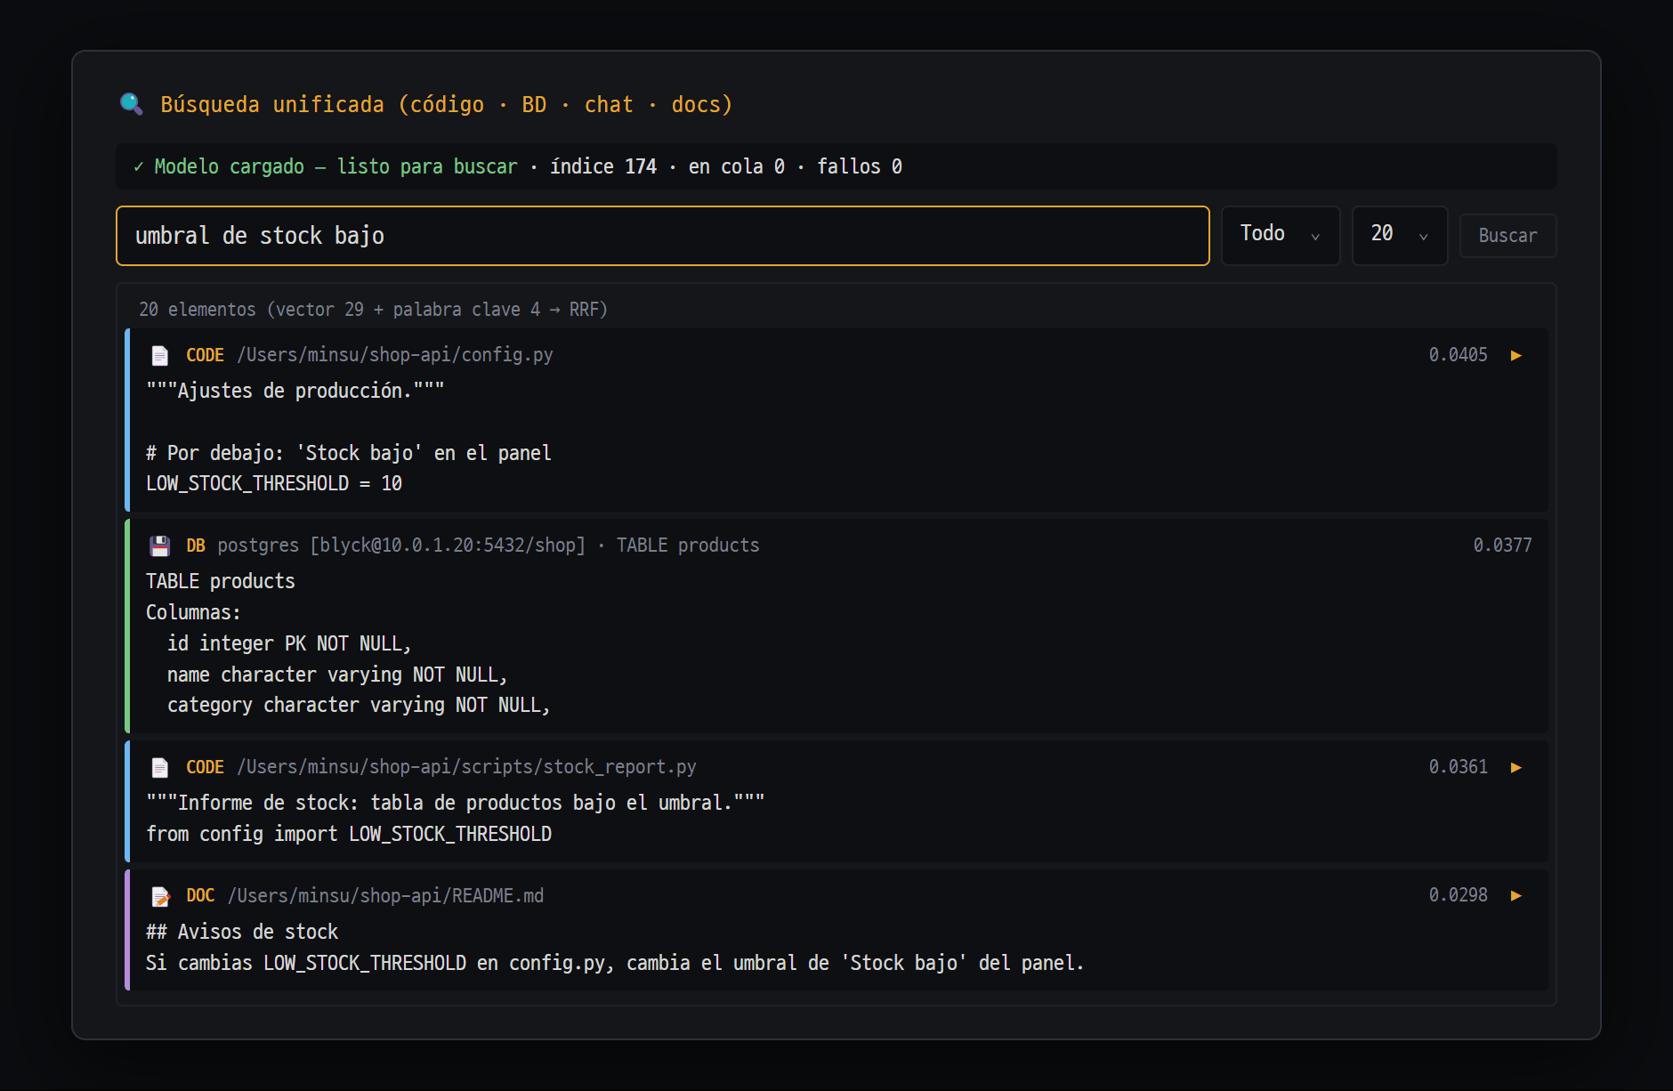Click the path /Users/minsu/shop-api/scripts/stock_report.py

466,767
